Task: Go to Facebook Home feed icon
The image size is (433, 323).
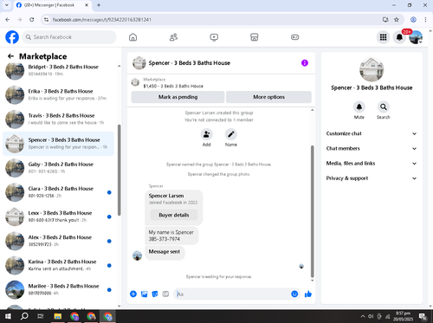Action: pyautogui.click(x=132, y=37)
